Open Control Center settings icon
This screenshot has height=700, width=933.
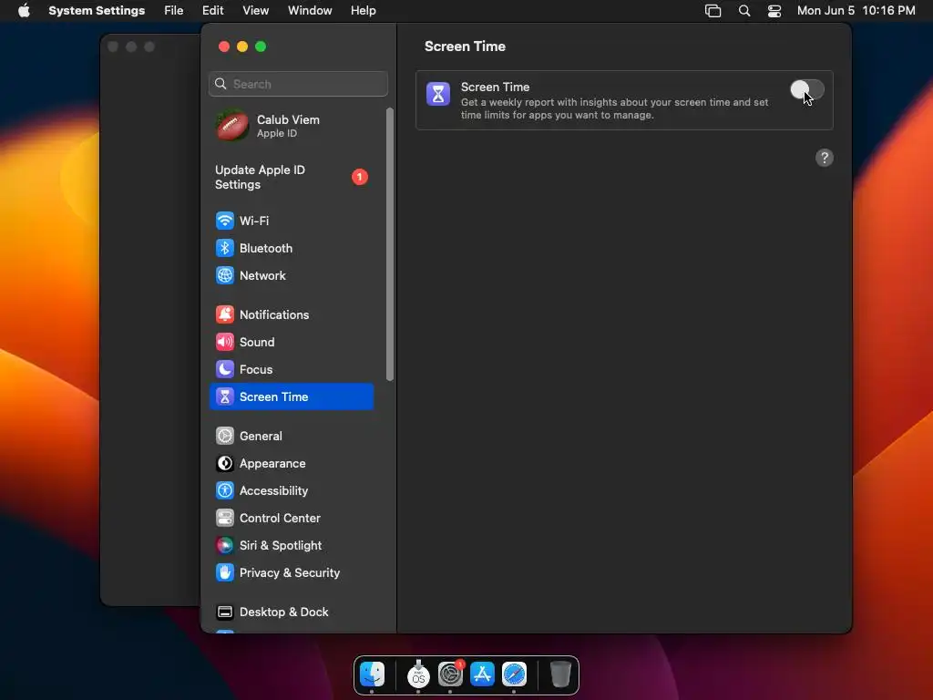(x=224, y=519)
